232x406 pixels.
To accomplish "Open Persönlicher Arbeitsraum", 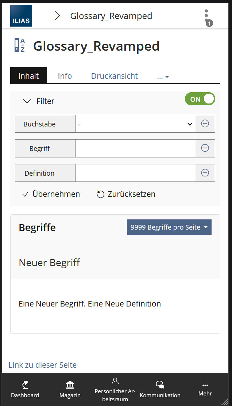I will (115, 389).
